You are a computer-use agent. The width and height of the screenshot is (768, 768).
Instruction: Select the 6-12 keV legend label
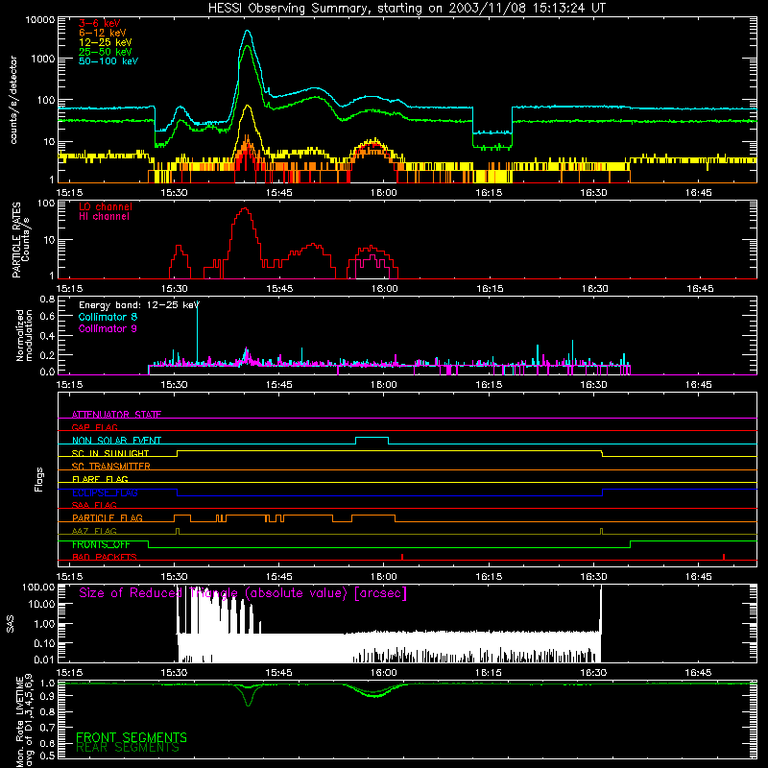(102, 33)
